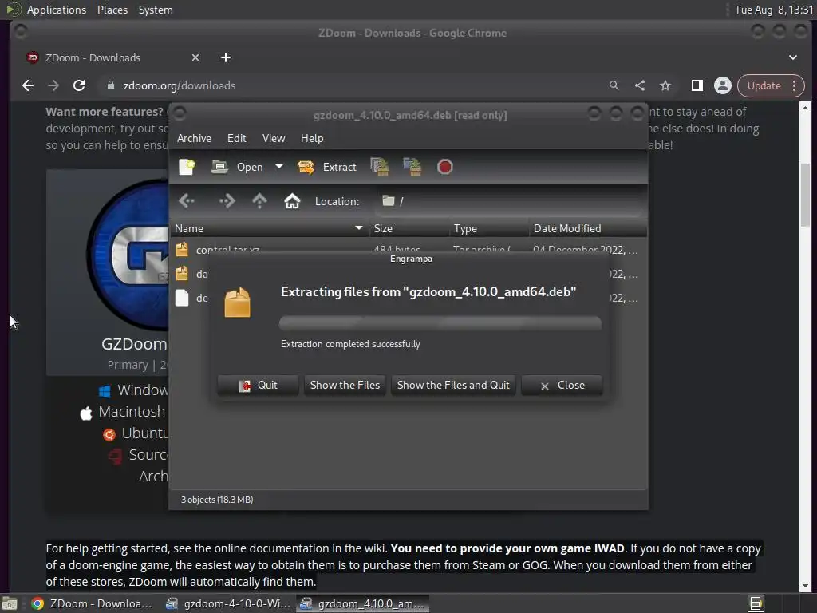The width and height of the screenshot is (817, 613).
Task: Open the Chrome three-dot menu
Action: pyautogui.click(x=795, y=85)
